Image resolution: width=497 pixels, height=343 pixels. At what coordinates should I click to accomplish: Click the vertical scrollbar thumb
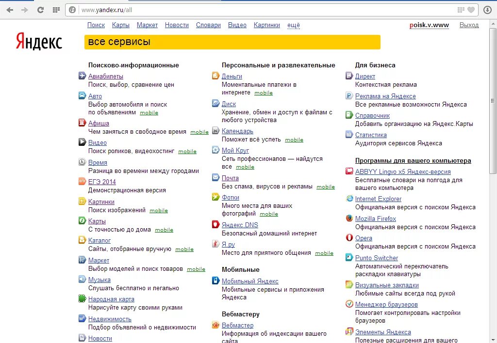493,101
